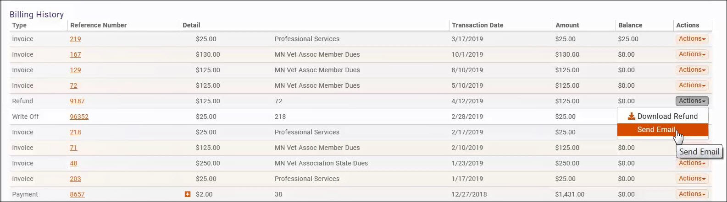
Task: Collapse the Actions dropdown for refund 9187
Action: (x=692, y=101)
